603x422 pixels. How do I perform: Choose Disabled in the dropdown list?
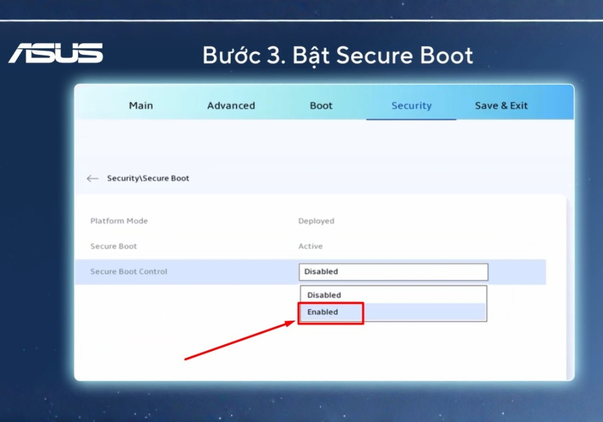coord(393,295)
